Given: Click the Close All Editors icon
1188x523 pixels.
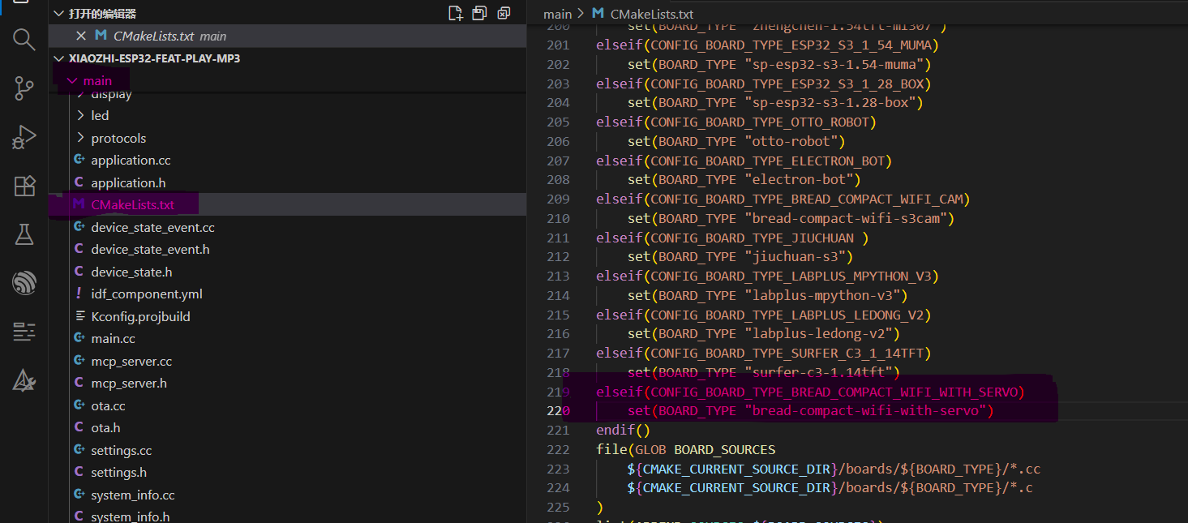Looking at the screenshot, I should click(x=504, y=13).
